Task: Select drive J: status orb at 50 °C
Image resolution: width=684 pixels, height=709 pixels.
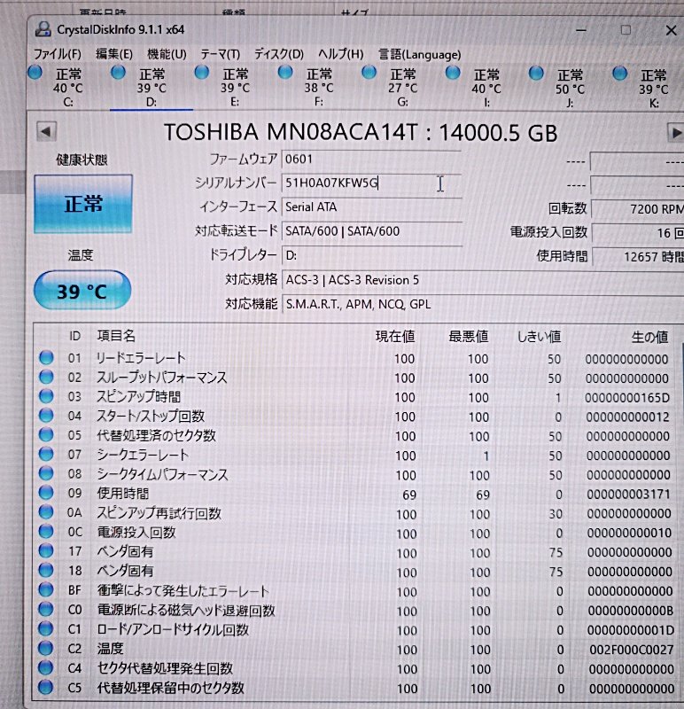Action: (538, 74)
